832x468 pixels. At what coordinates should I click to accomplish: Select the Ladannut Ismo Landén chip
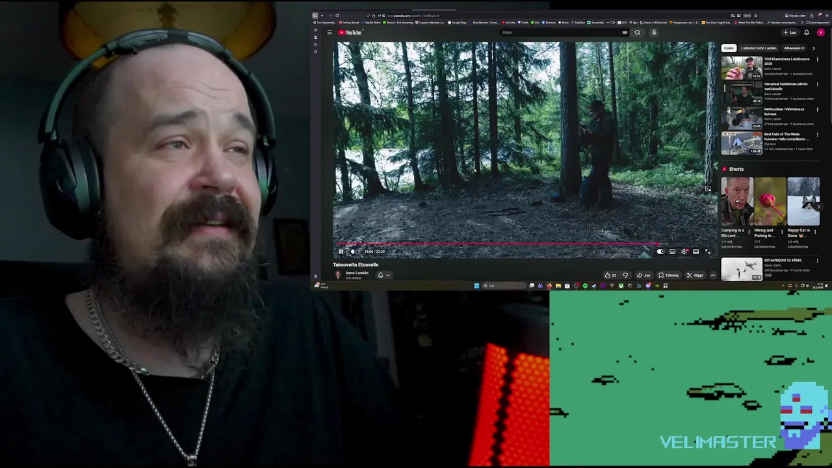point(759,48)
